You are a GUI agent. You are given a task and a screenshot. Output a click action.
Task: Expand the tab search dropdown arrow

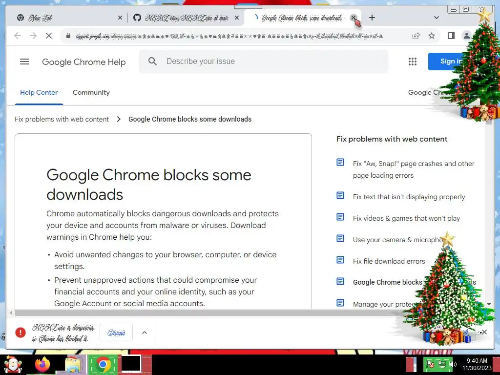[437, 18]
